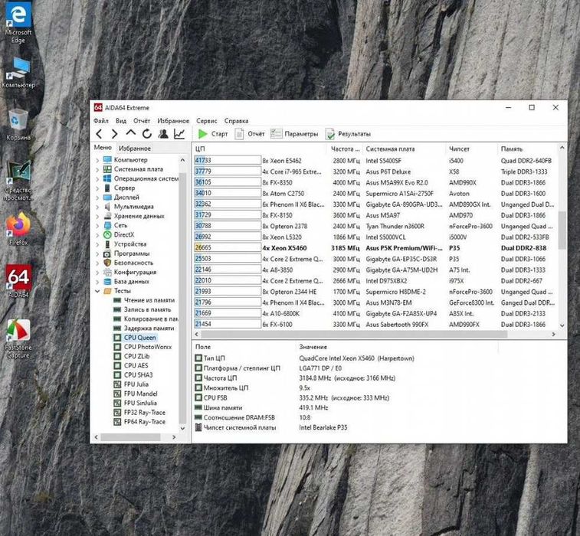Click the Forward navigation arrow
Image resolution: width=580 pixels, height=536 pixels.
pos(115,134)
